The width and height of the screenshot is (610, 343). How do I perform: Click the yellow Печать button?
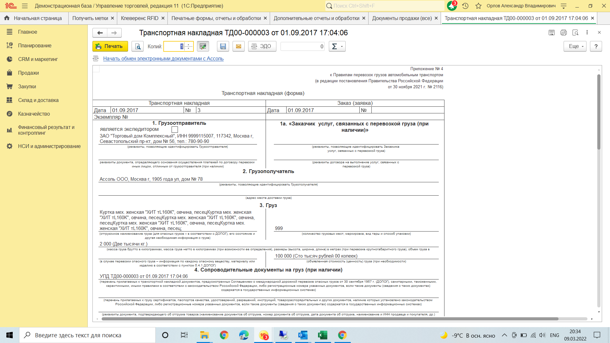tap(110, 46)
